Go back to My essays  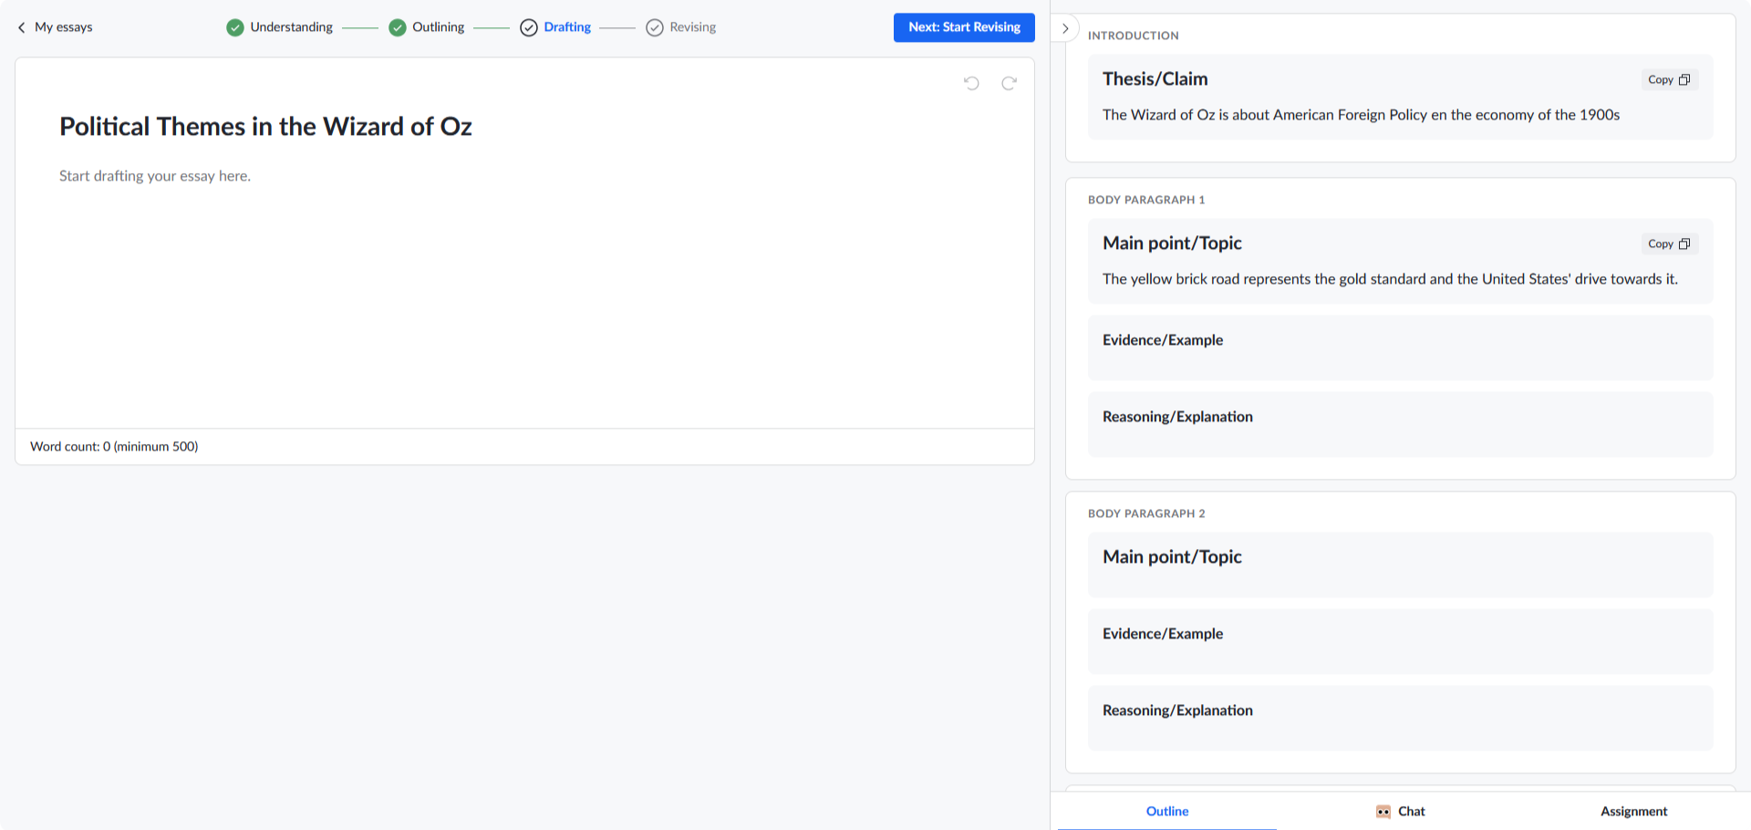point(55,27)
